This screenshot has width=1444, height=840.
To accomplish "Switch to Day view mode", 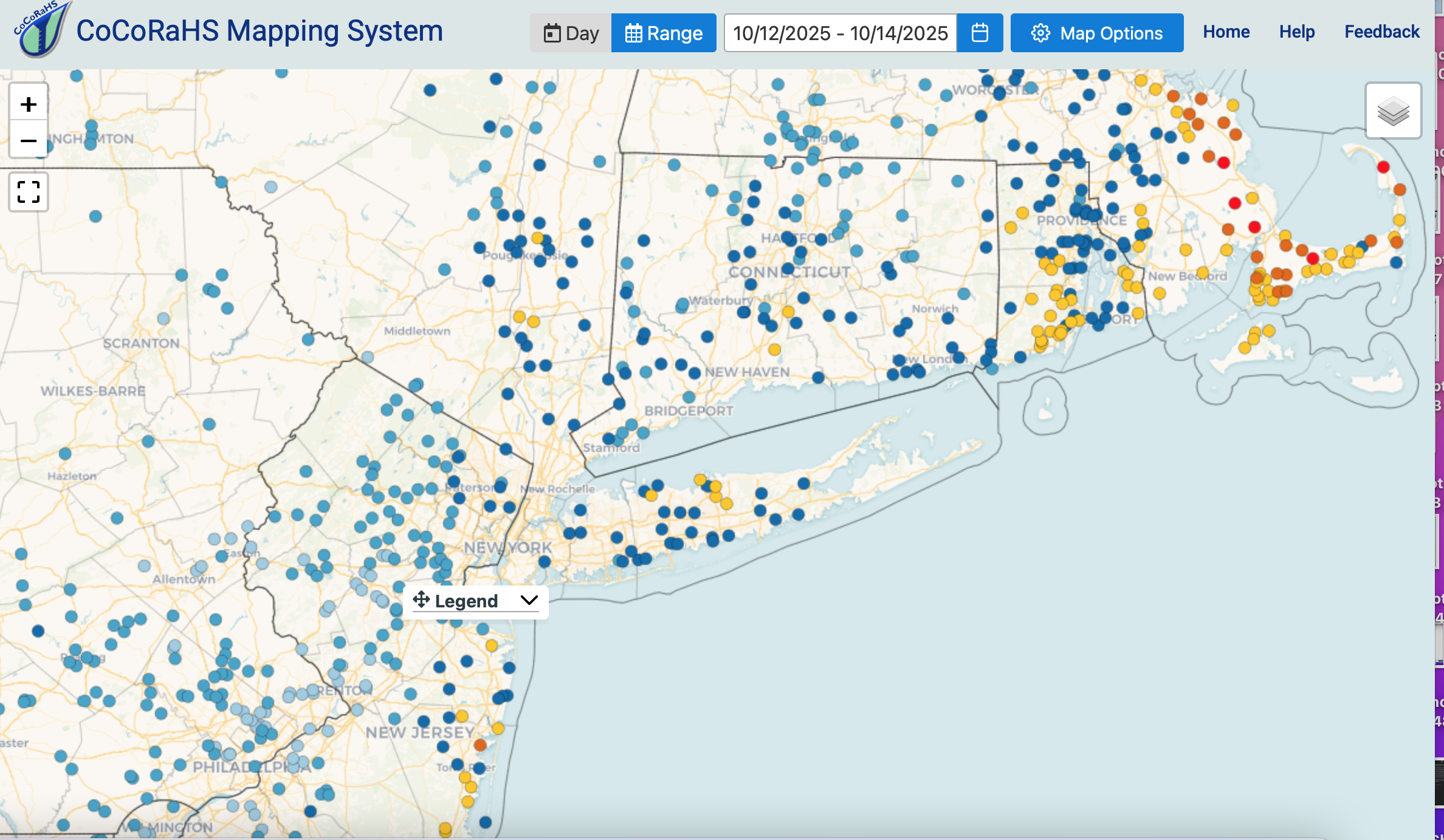I will tap(571, 33).
